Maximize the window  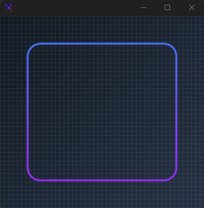[x=167, y=7]
